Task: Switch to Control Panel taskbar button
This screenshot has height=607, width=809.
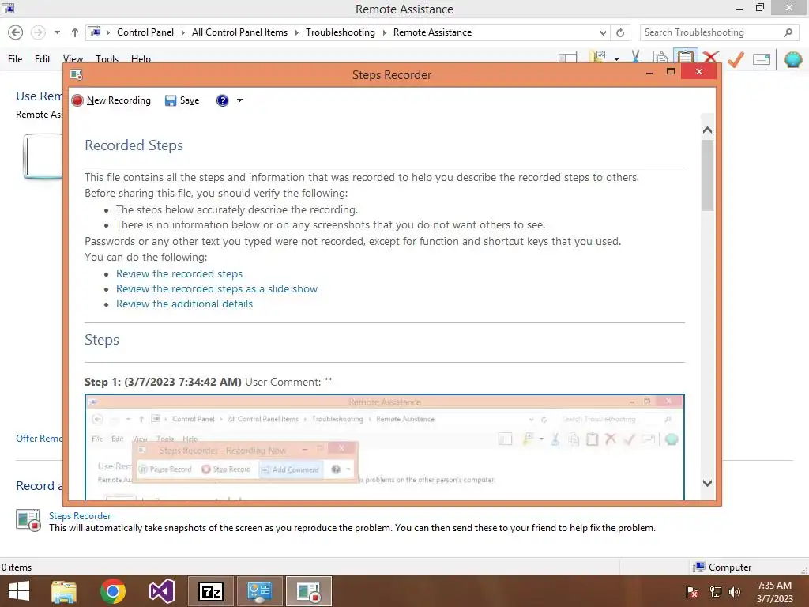Action: tap(259, 591)
